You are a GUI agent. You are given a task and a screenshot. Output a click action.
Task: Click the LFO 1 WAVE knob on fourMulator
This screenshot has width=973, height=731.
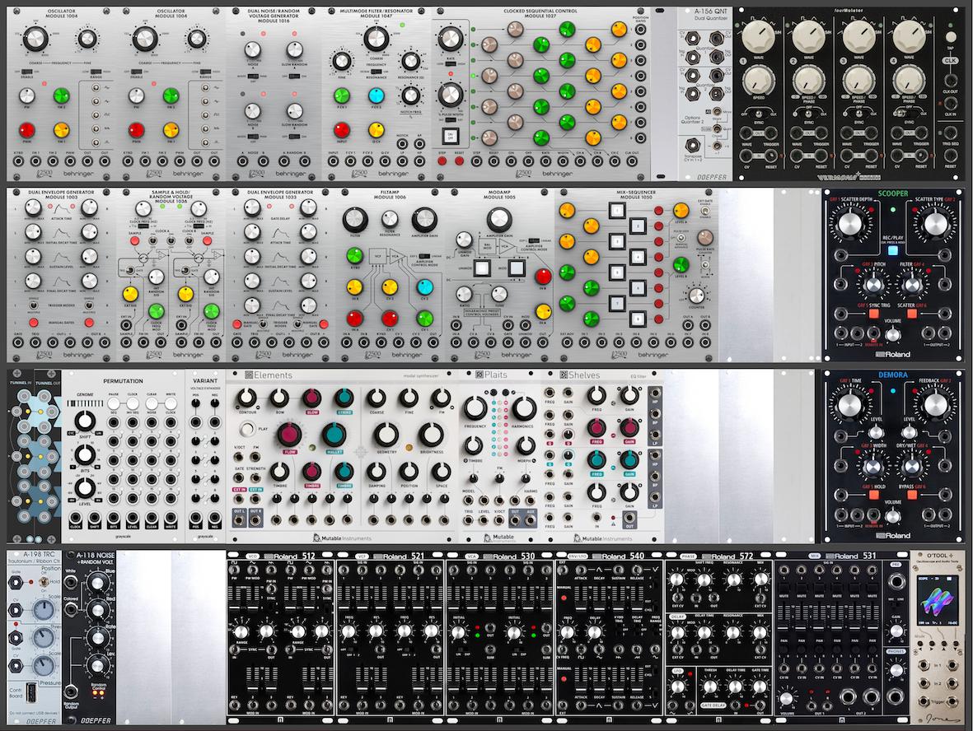[x=756, y=37]
